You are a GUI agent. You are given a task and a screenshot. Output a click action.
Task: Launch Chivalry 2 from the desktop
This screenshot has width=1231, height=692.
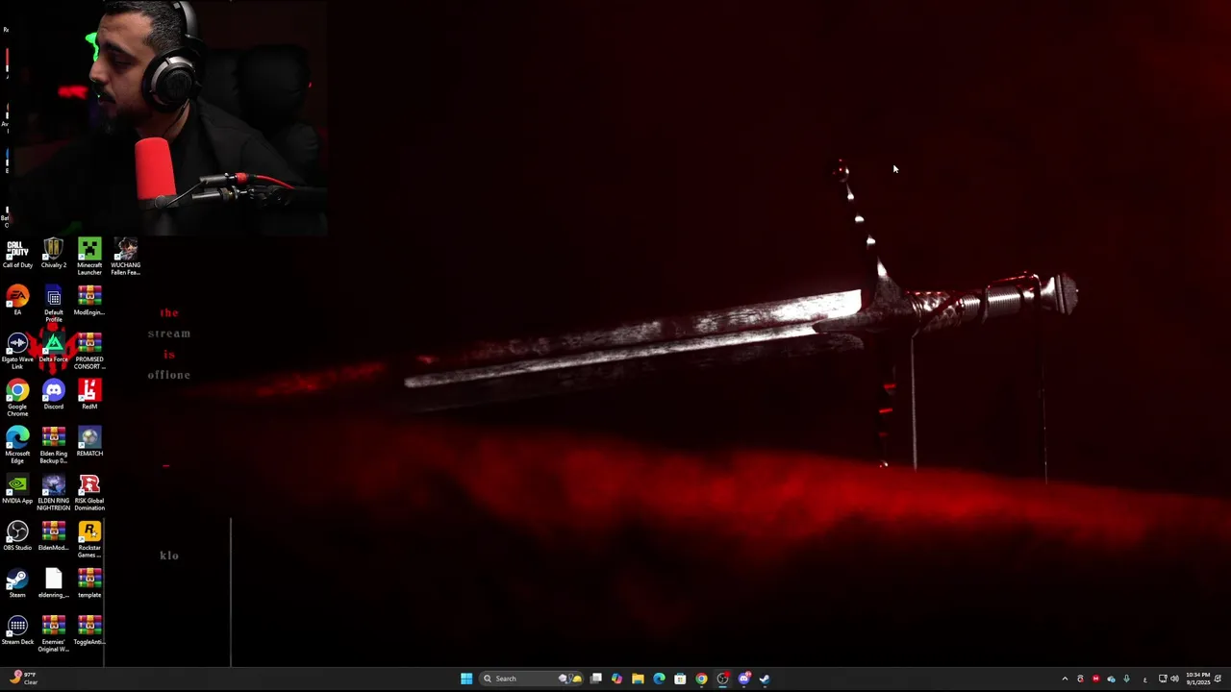point(53,254)
